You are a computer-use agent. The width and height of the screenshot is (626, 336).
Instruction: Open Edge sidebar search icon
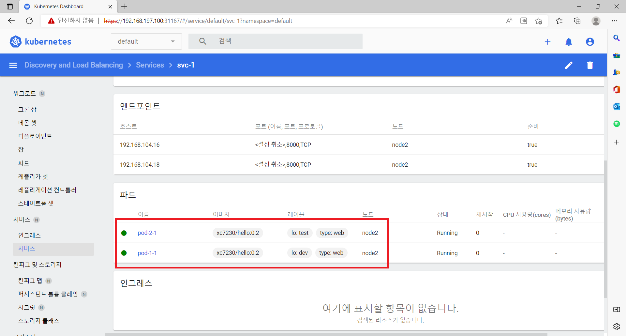pos(617,38)
